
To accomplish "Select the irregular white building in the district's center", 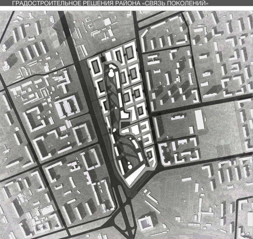I will (125, 115).
